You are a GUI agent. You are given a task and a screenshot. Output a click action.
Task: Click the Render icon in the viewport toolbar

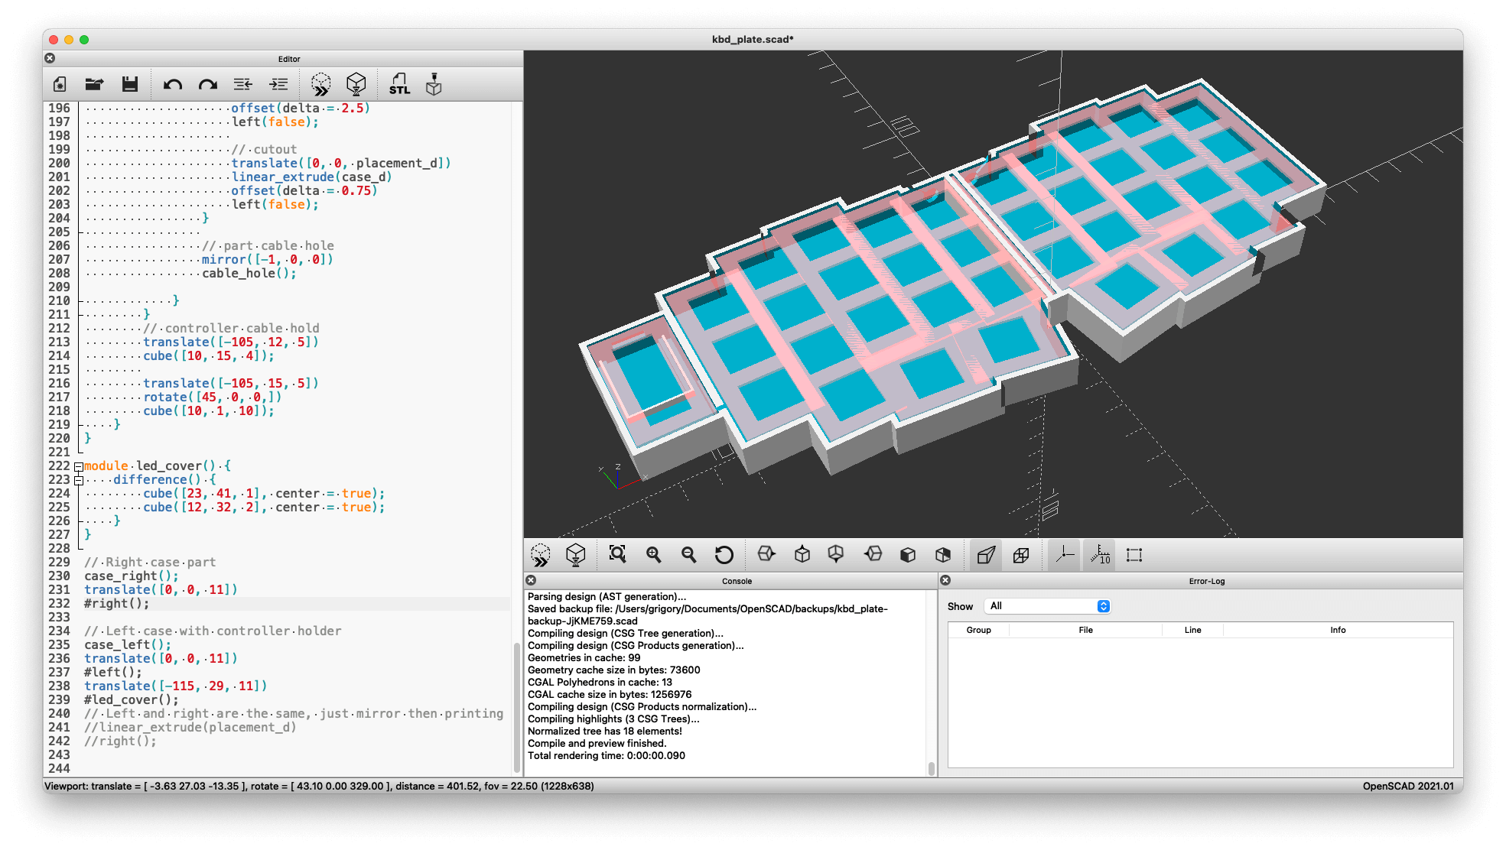click(576, 554)
